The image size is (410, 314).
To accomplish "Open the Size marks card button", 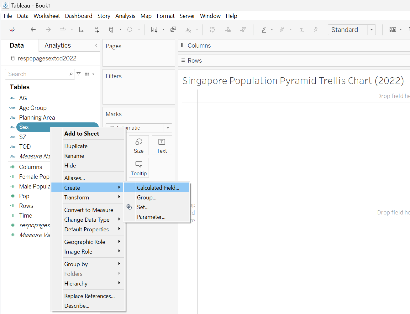I will [x=139, y=145].
